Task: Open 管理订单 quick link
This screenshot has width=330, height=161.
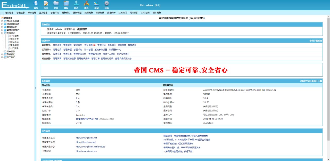Action: point(95,59)
